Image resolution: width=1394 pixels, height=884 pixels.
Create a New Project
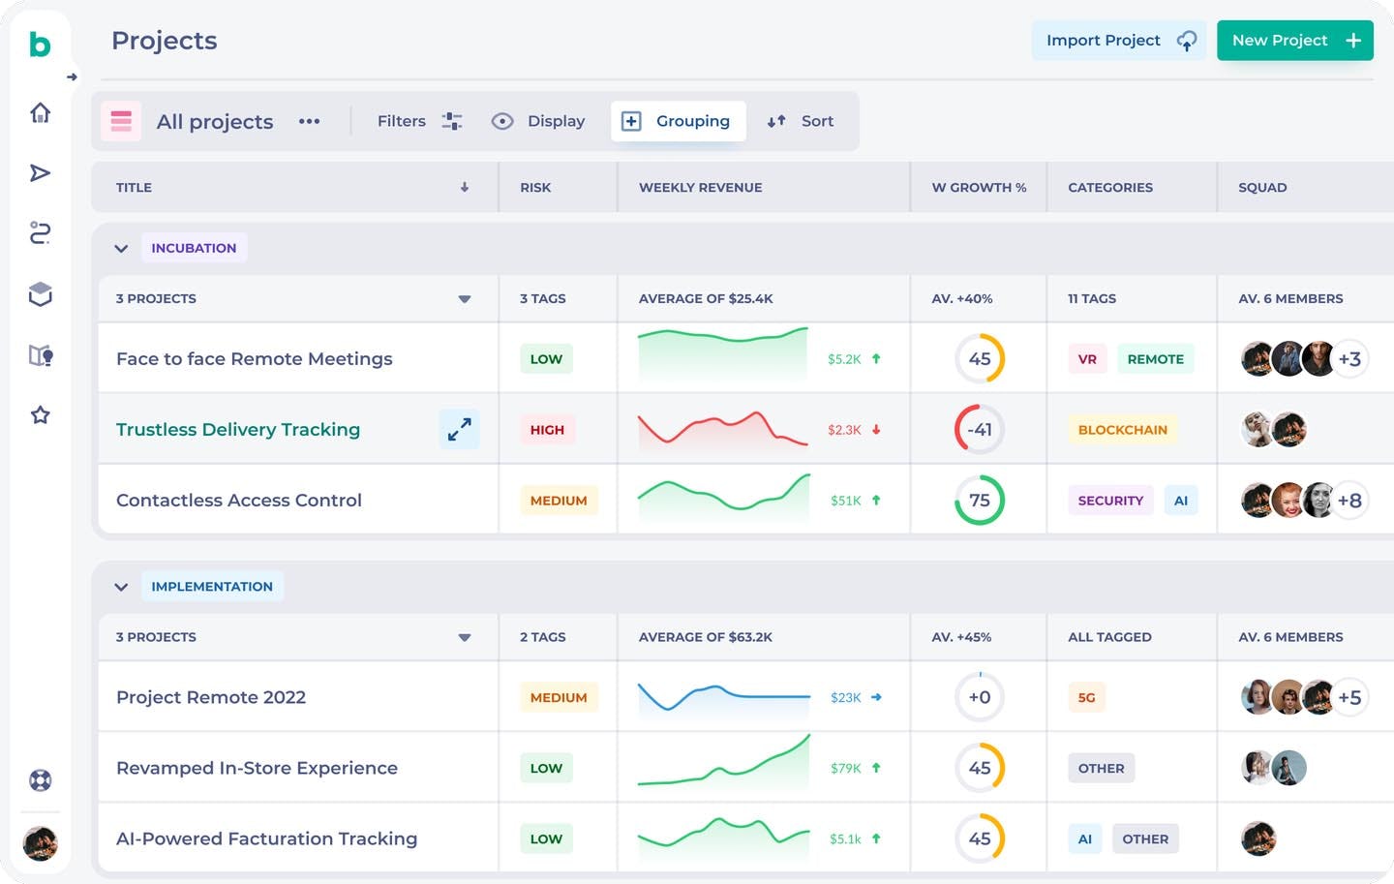pos(1295,40)
